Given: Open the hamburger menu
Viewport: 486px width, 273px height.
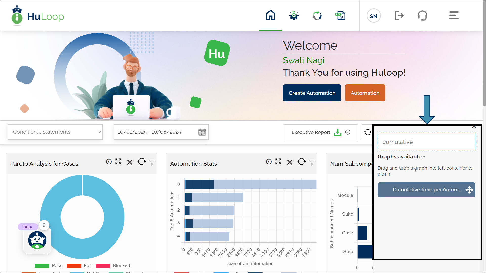Looking at the screenshot, I should point(454,15).
